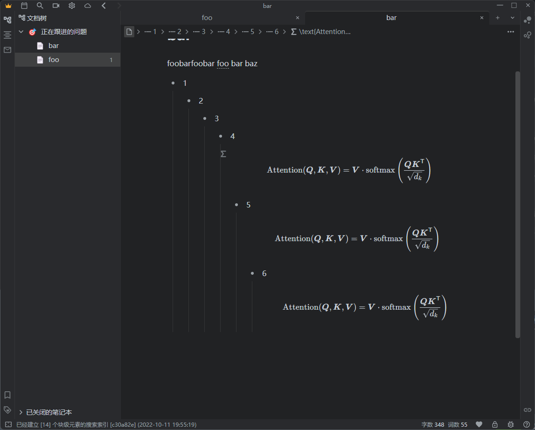Open the three-dots more menu in editor
This screenshot has height=430, width=535.
(511, 32)
